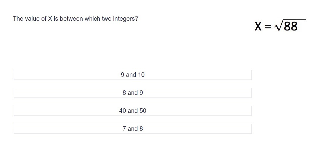Click the letter X in the question
331x143 pixels.
click(x=51, y=19)
